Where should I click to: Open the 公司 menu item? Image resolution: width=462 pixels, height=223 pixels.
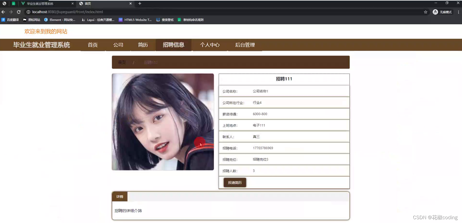pos(118,45)
